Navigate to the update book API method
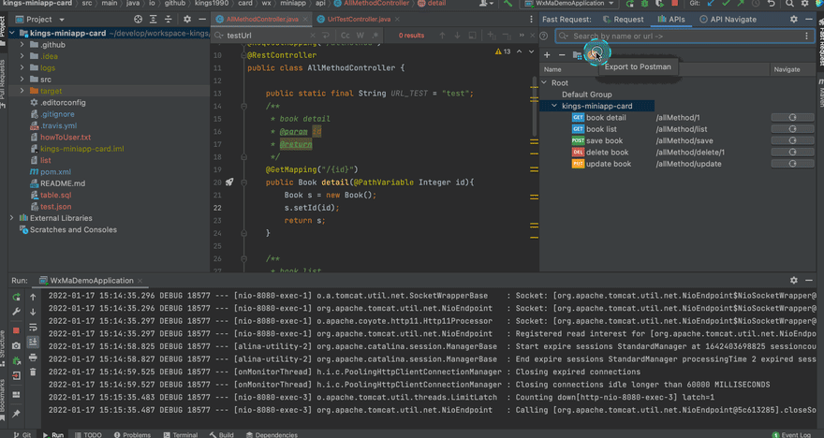824x438 pixels. [x=792, y=164]
